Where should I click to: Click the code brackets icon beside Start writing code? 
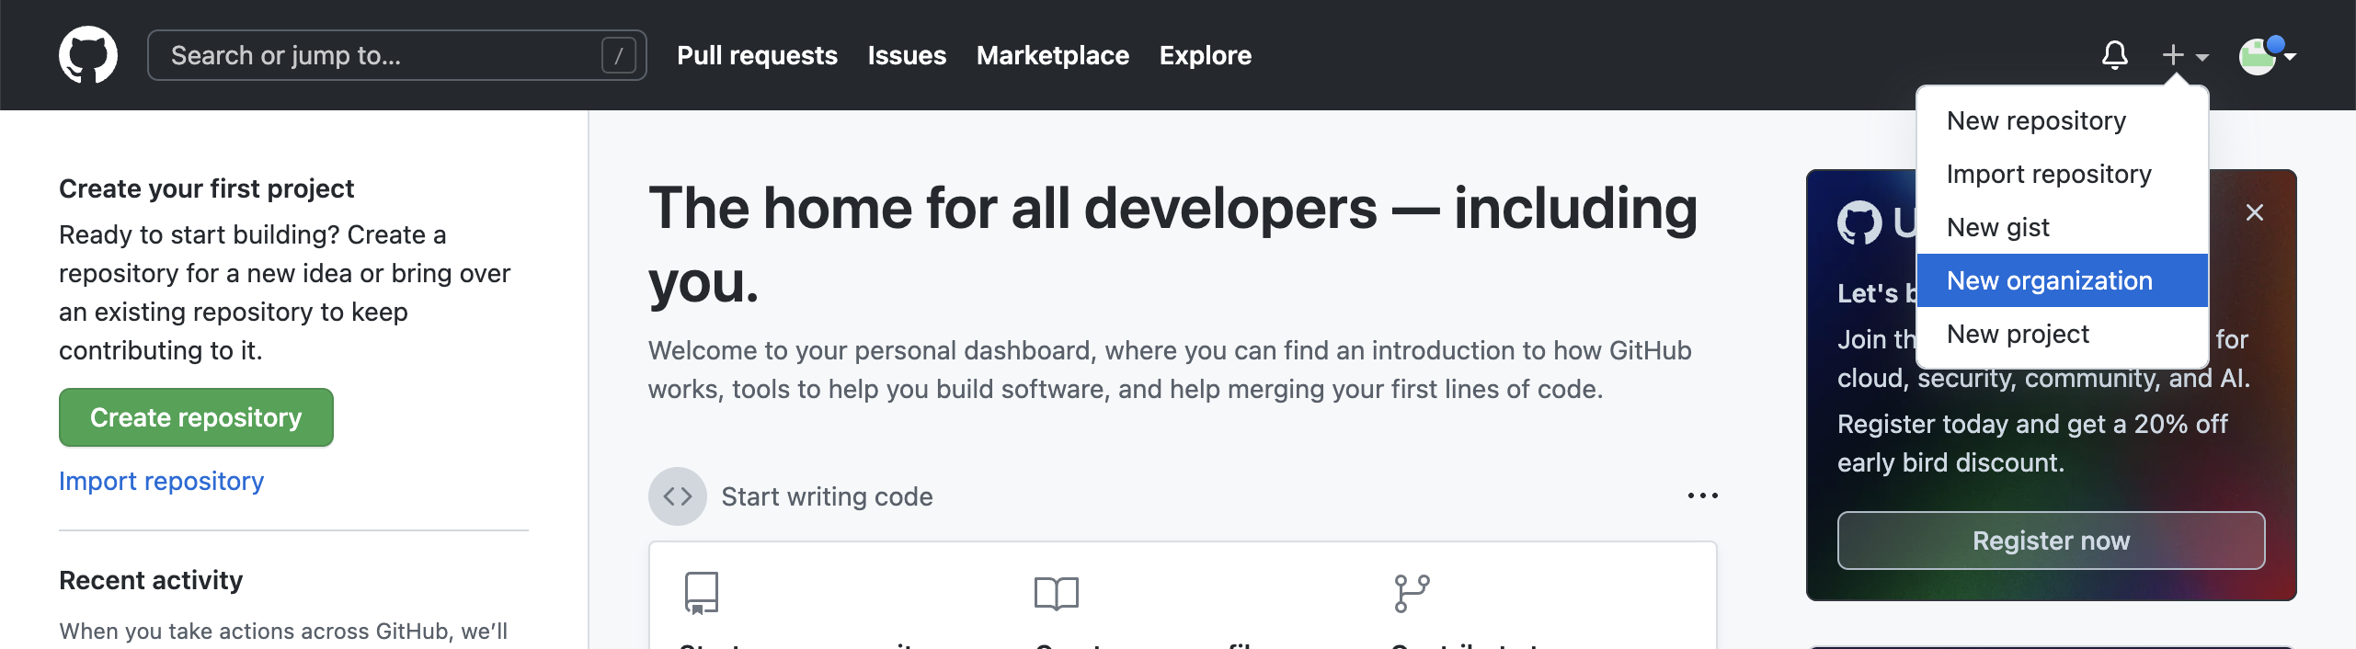point(678,495)
